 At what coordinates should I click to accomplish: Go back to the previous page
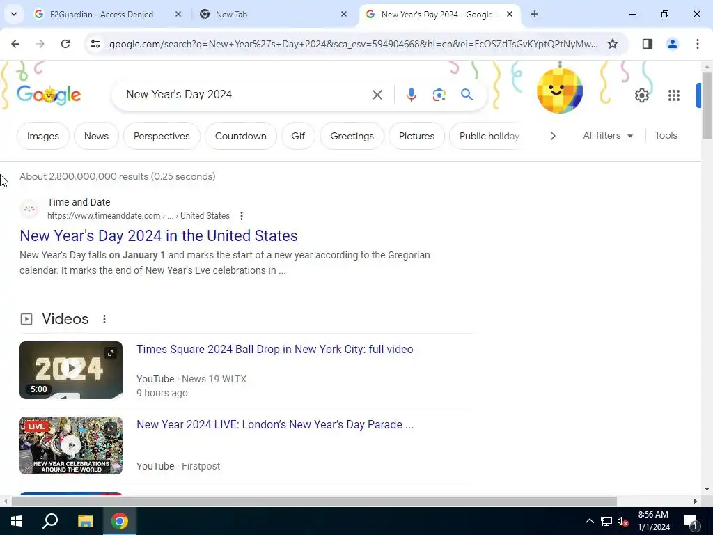pyautogui.click(x=15, y=44)
